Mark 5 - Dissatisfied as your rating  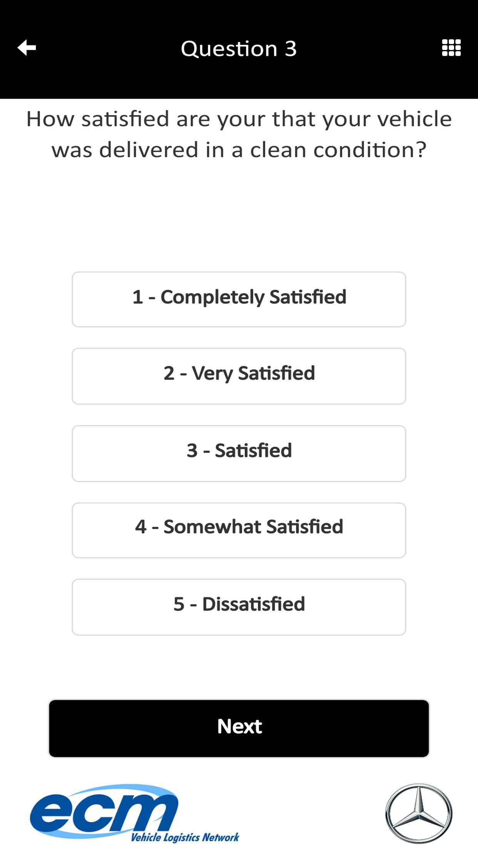(x=239, y=607)
